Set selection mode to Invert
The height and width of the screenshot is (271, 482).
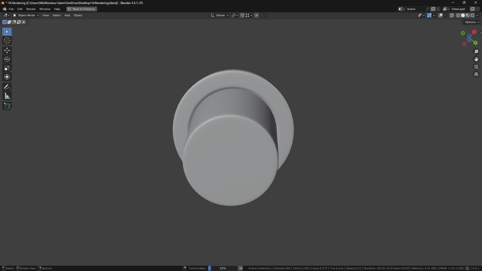tap(19, 22)
